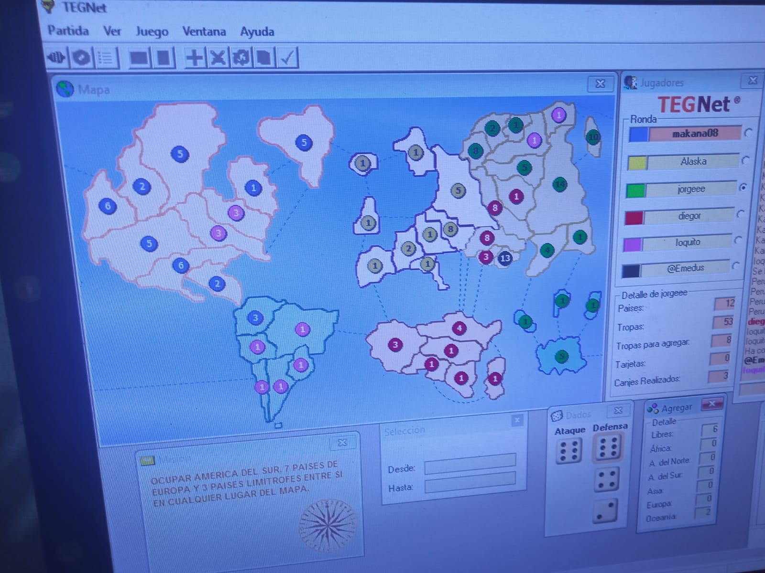The height and width of the screenshot is (573, 765).
Task: Click the dice icon in Dados title
Action: point(557,416)
